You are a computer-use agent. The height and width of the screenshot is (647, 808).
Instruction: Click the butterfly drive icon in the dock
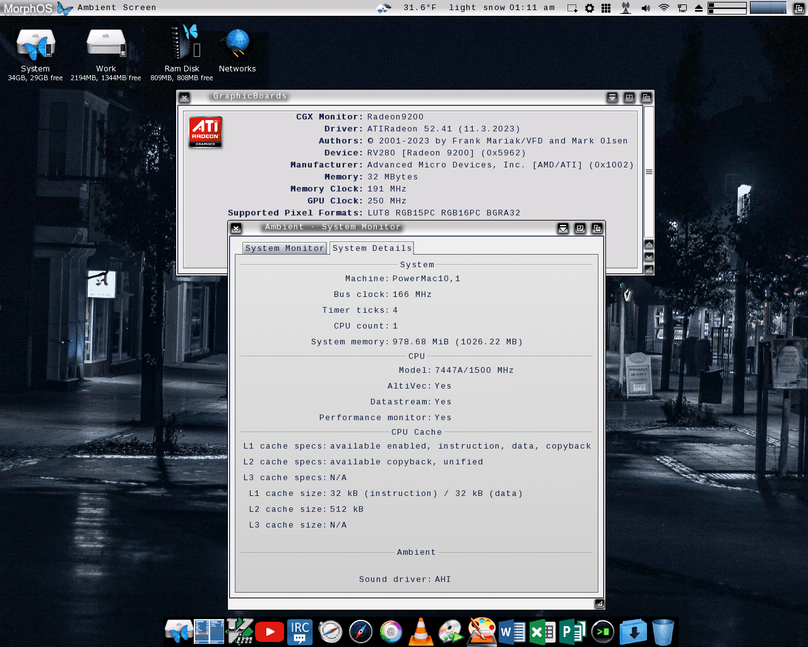click(179, 631)
